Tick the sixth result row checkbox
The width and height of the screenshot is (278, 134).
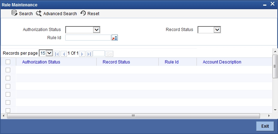pos(8,110)
